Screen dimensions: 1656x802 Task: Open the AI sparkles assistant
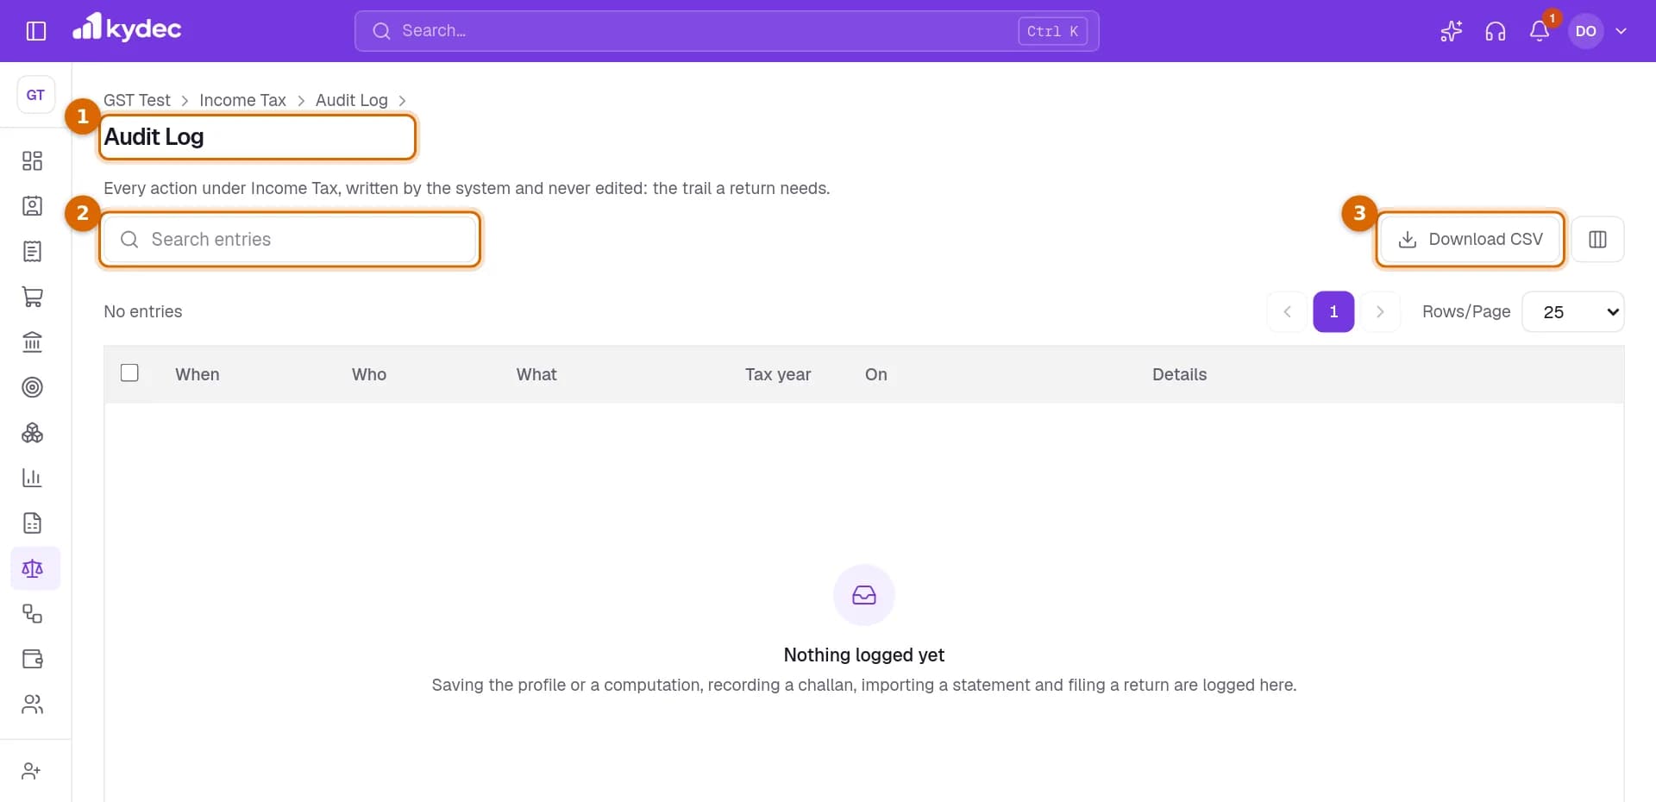pyautogui.click(x=1452, y=31)
